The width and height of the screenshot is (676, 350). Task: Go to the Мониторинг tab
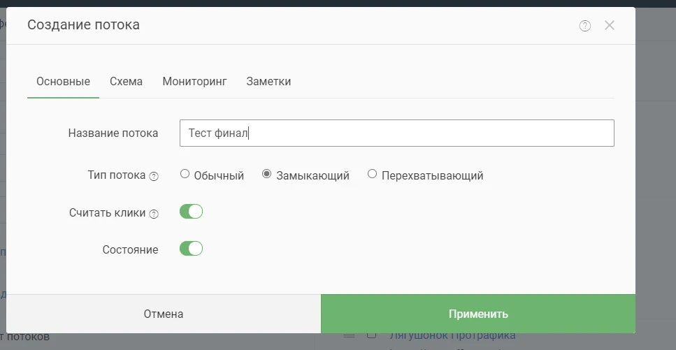194,82
